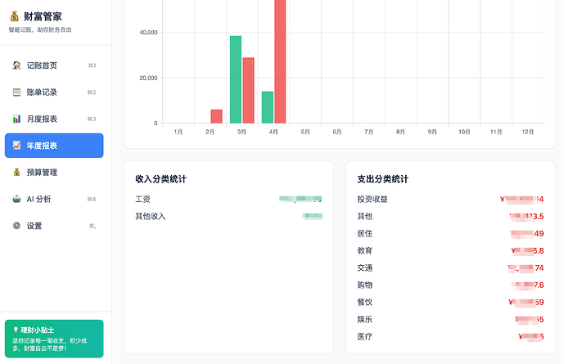This screenshot has height=364, width=564.
Task: Click the 收入分类统计 heading
Action: (160, 179)
